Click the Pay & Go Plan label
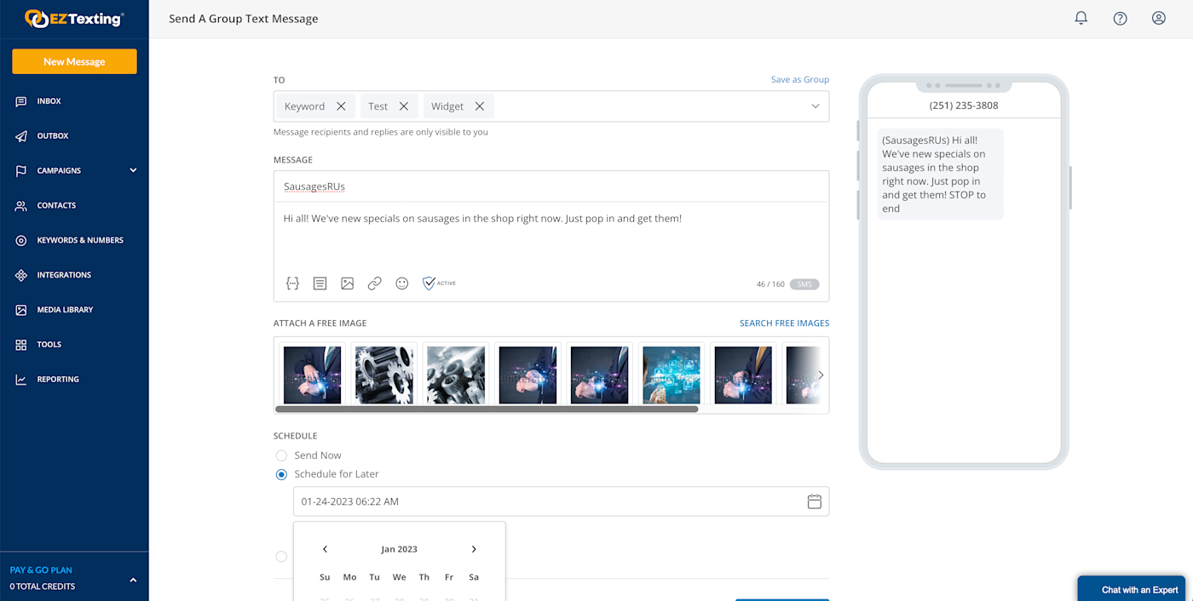The image size is (1193, 601). [x=41, y=570]
